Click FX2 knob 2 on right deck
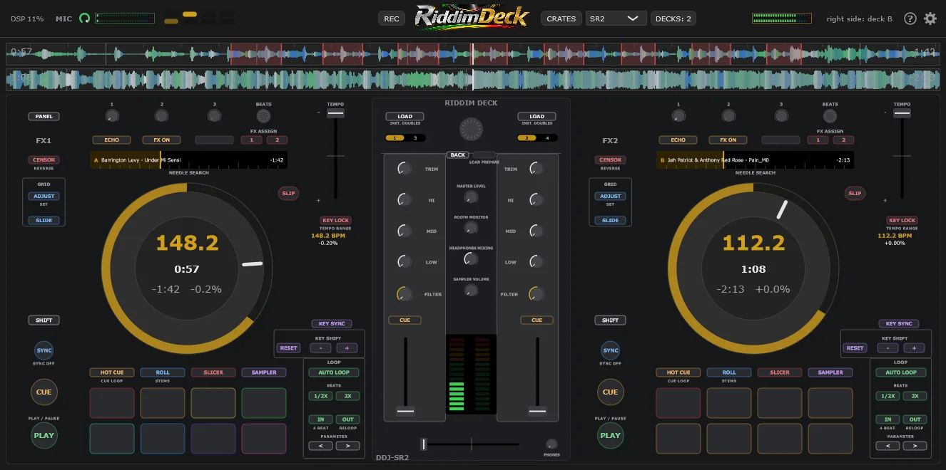The width and height of the screenshot is (946, 470). pos(729,115)
